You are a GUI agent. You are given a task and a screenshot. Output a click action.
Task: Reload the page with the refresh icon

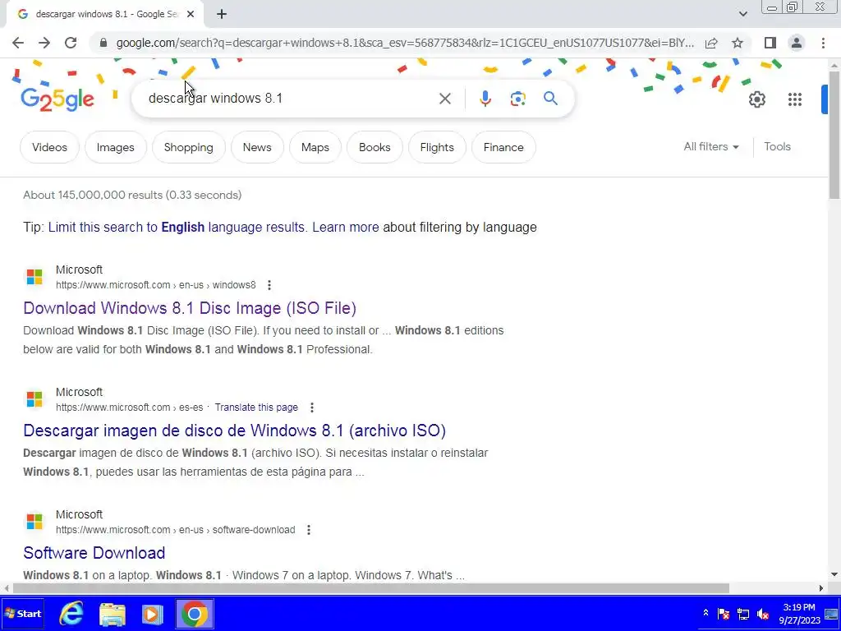click(71, 43)
